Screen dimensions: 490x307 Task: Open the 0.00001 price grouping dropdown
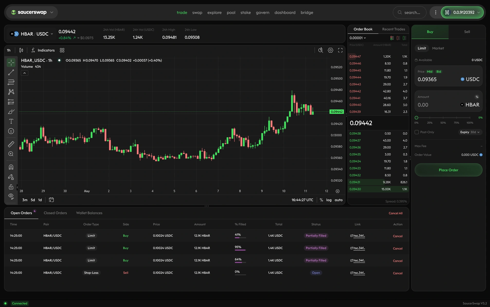pos(358,38)
